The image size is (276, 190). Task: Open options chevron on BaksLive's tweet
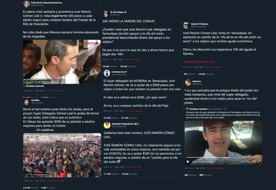pyautogui.click(x=261, y=81)
